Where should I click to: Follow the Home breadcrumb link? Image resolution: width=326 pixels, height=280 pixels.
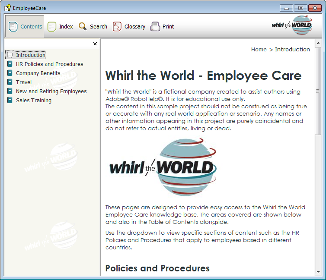coord(259,50)
